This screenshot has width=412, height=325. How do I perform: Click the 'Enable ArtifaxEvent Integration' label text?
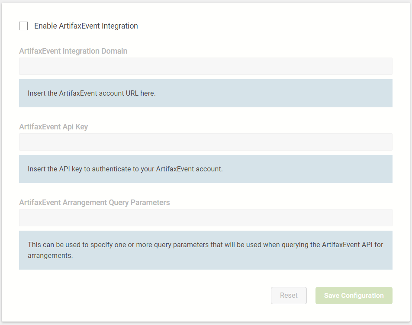coord(86,26)
